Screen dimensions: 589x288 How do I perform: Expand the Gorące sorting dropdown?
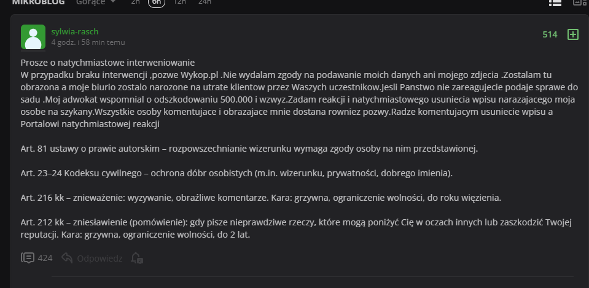(x=96, y=2)
